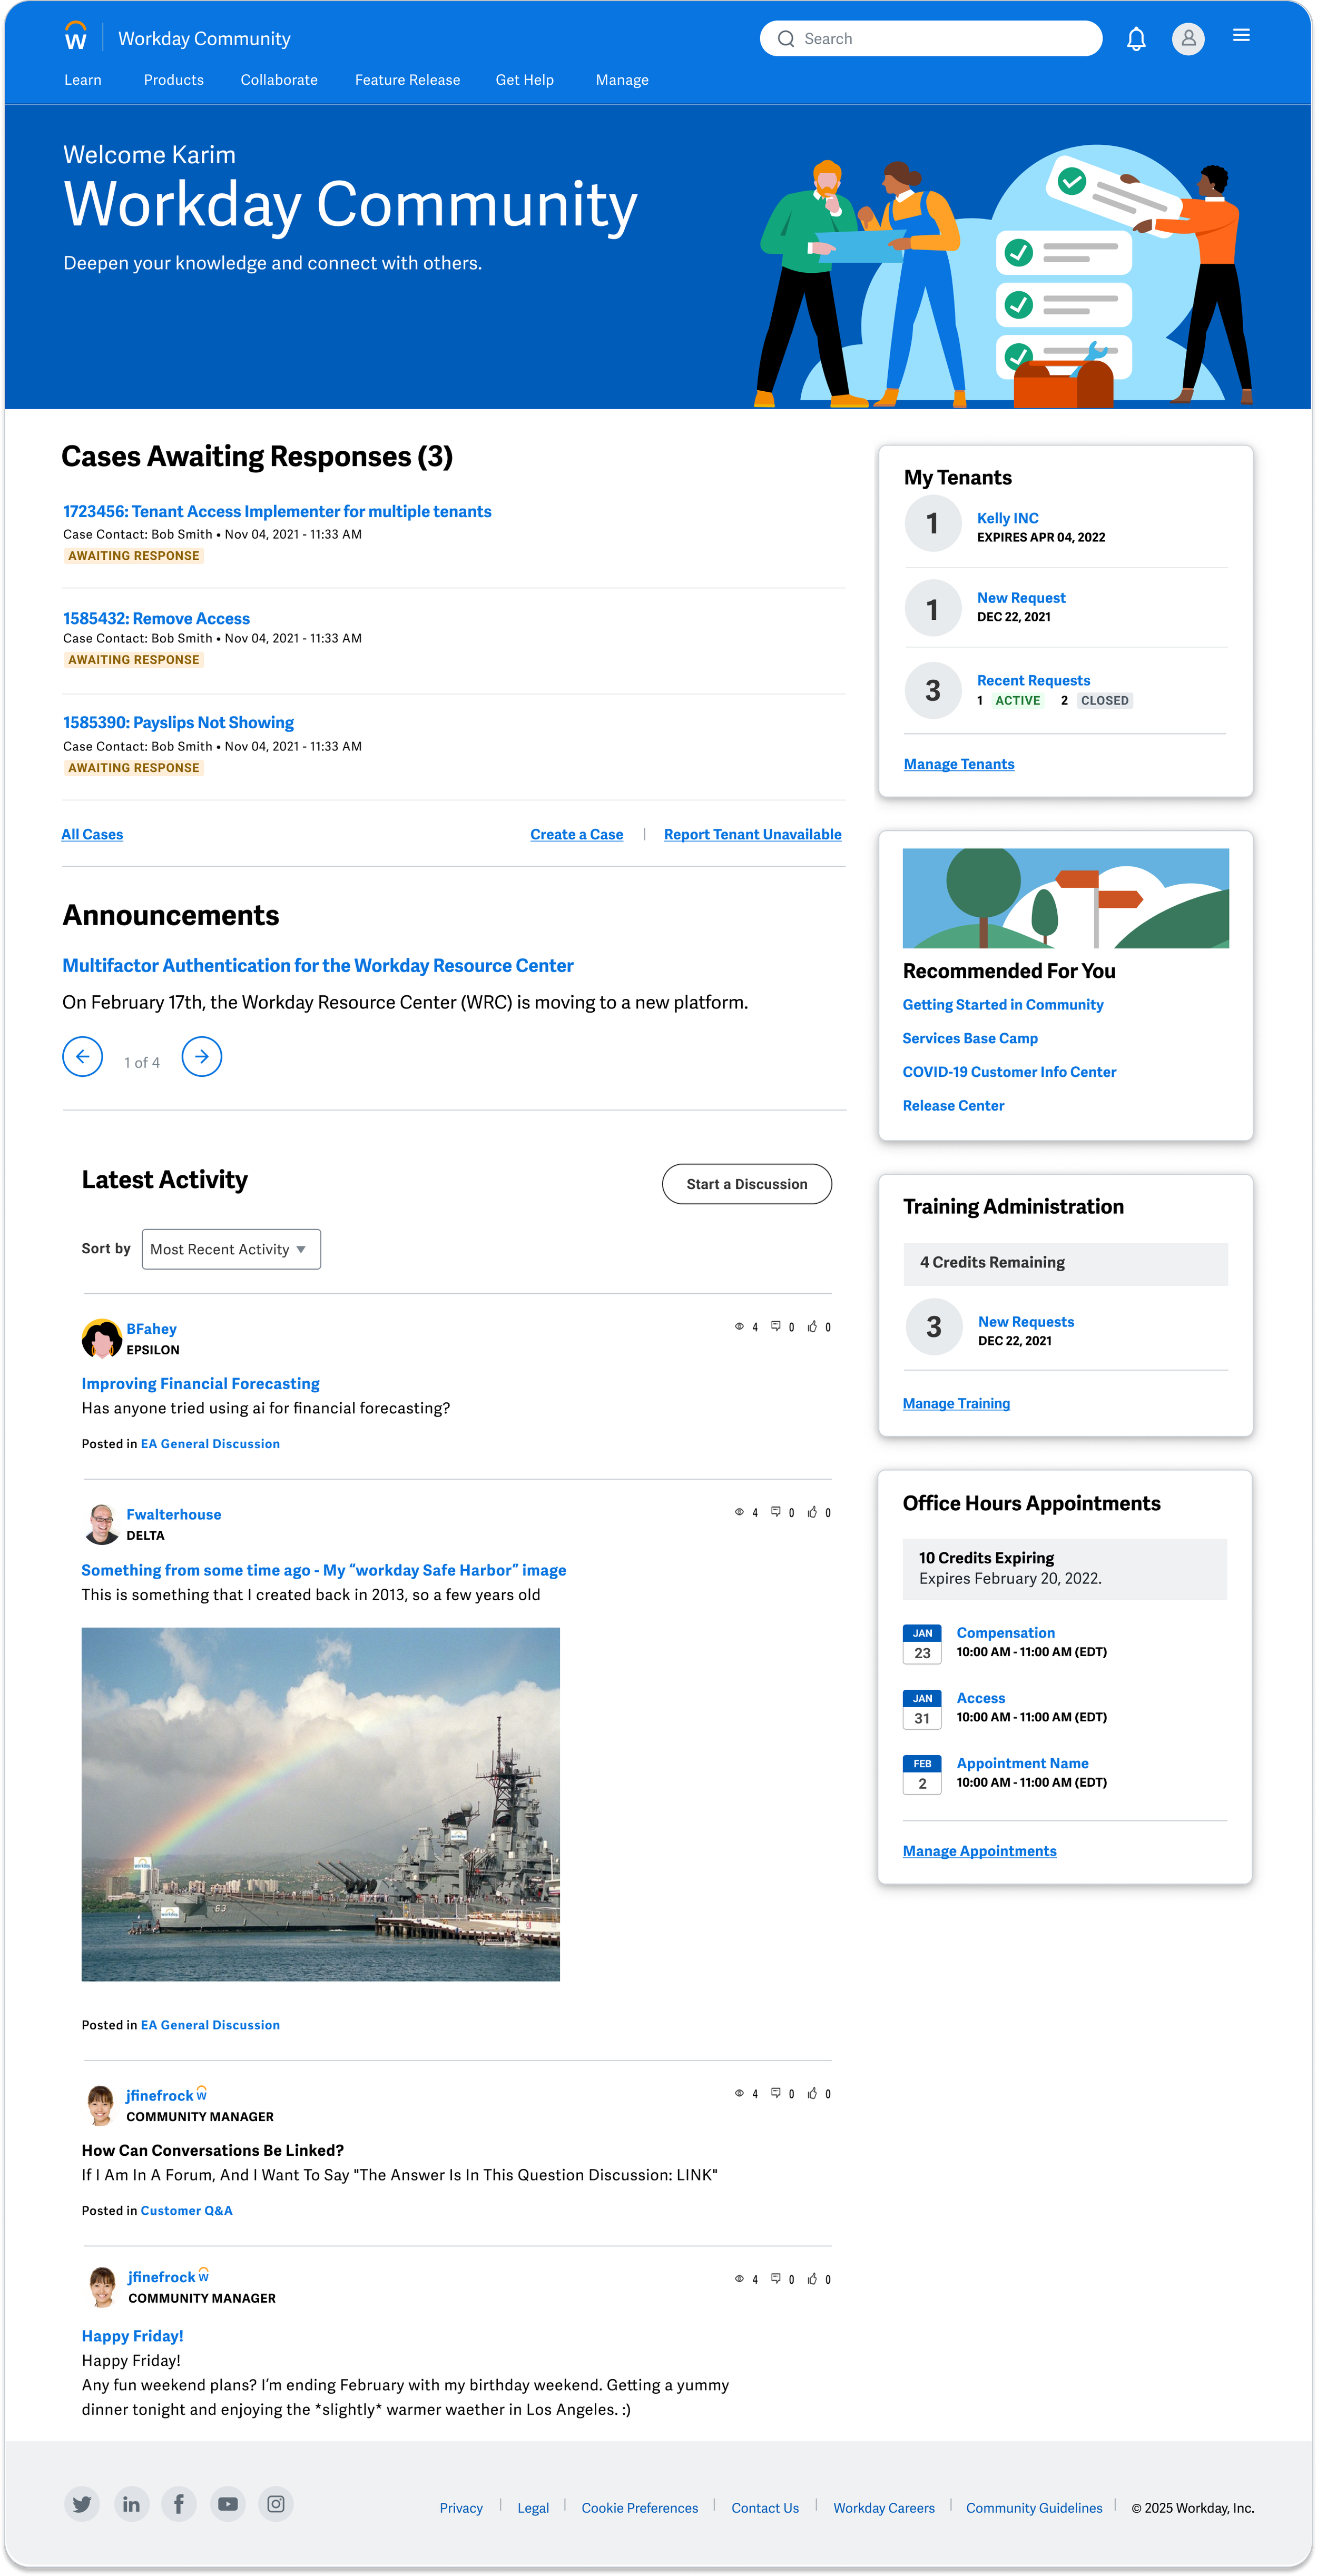Image resolution: width=1317 pixels, height=2576 pixels.
Task: Click comment icon on Fwalterhouse's post
Action: [775, 1512]
